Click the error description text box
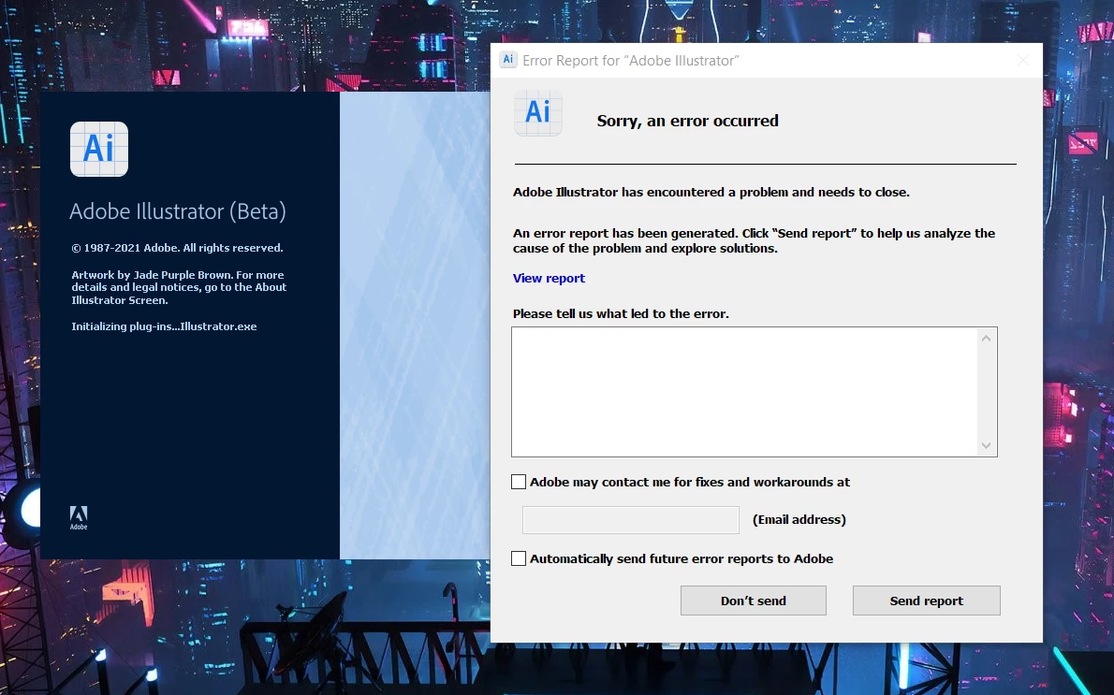The height and width of the screenshot is (695, 1114). click(x=744, y=392)
